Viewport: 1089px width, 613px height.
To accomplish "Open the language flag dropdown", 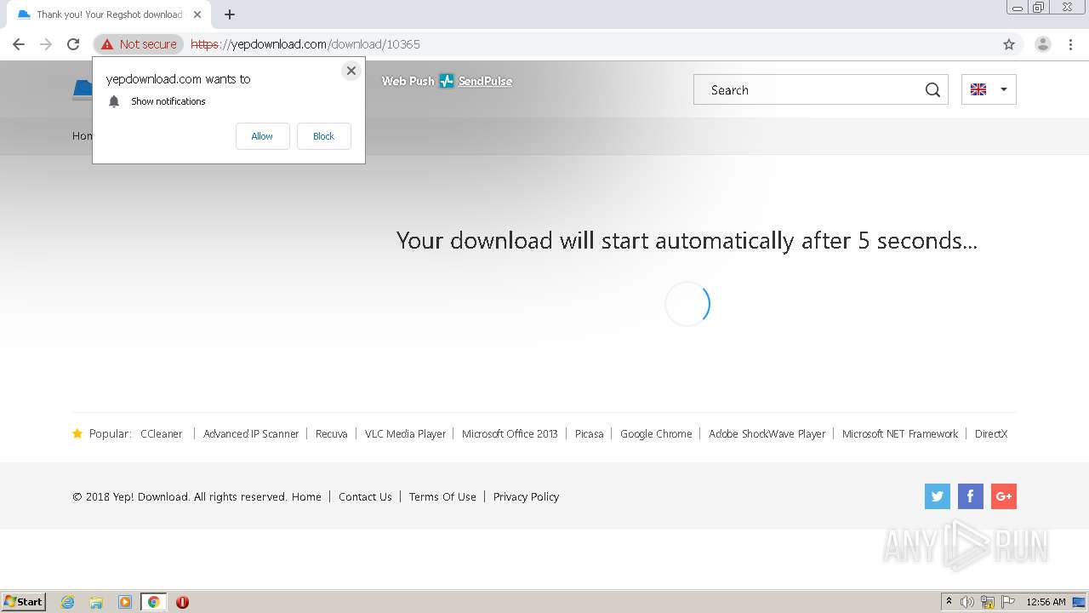I will click(x=989, y=89).
